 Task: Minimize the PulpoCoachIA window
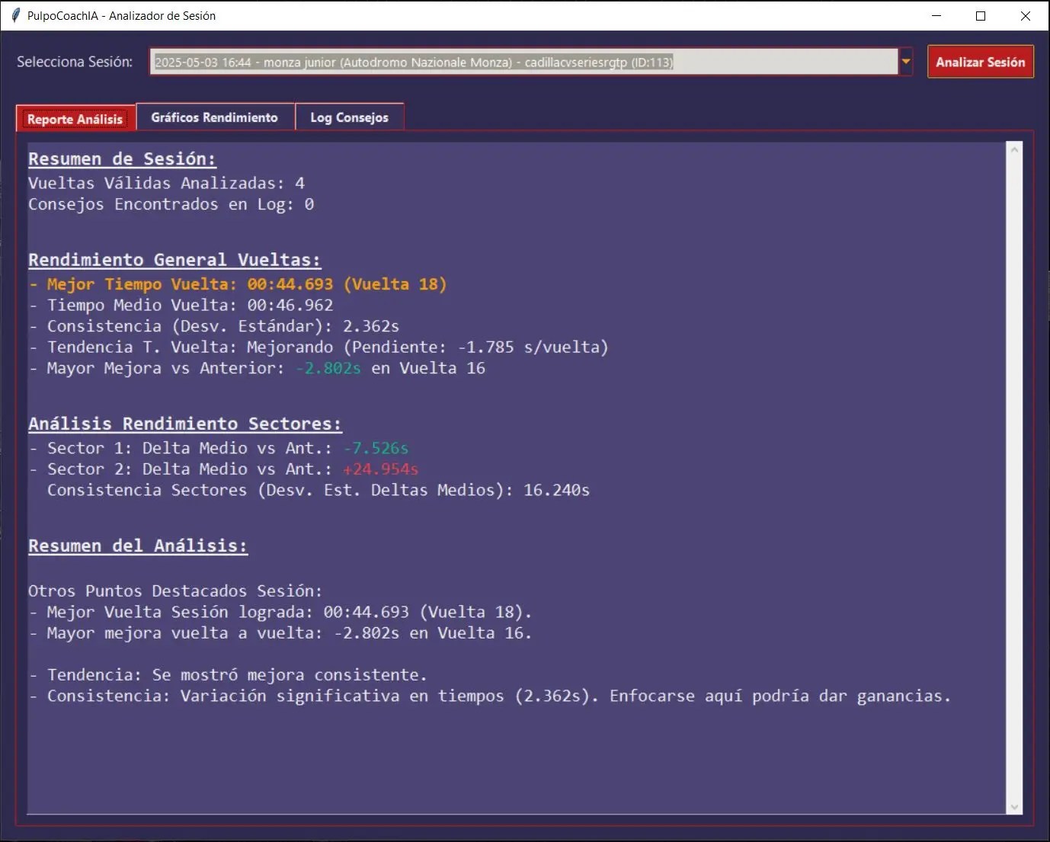point(936,15)
